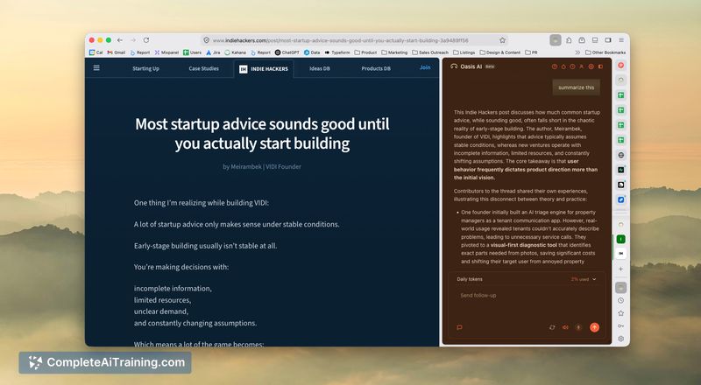
Task: Open the Jira bookmark
Action: (x=213, y=52)
